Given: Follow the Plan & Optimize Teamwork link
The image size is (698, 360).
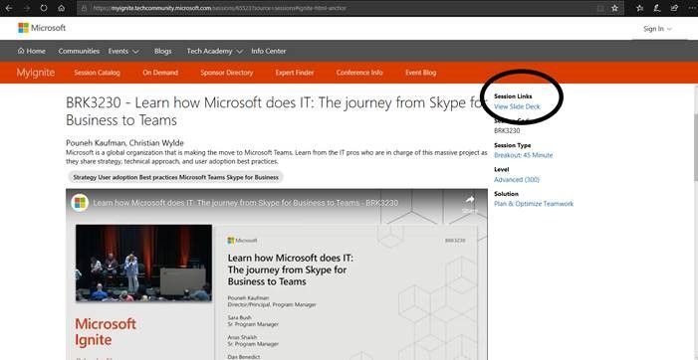Looking at the screenshot, I should click(534, 204).
